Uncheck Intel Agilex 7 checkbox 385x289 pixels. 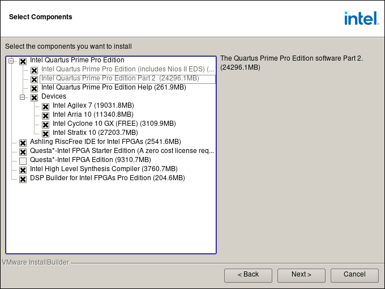pyautogui.click(x=45, y=107)
